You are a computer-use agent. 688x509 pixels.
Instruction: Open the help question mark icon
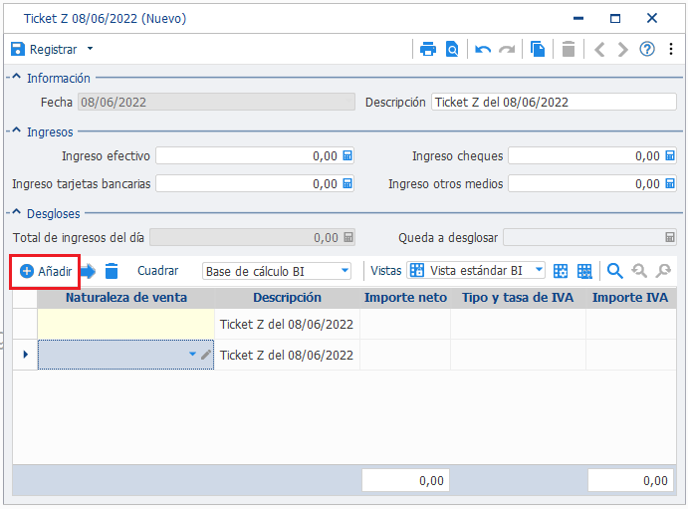pos(647,49)
